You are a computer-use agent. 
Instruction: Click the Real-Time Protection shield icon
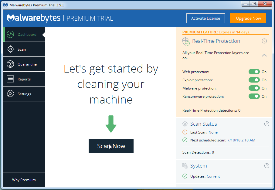(186, 41)
